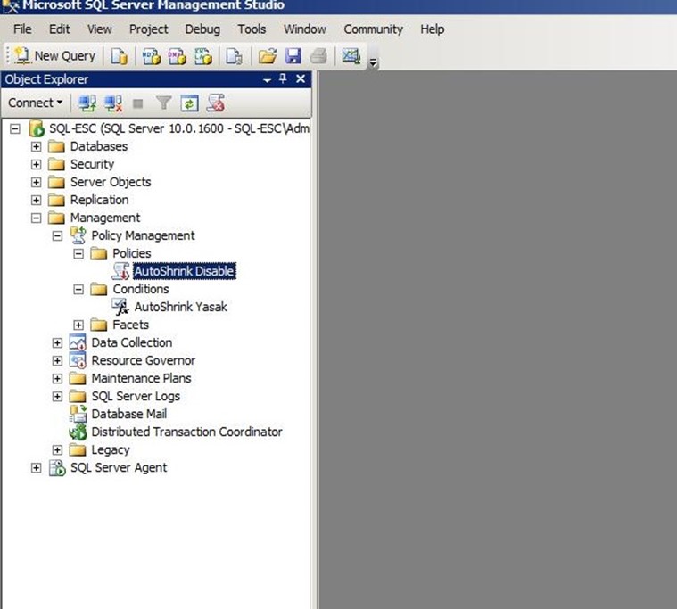Select the AutoShrink Yasak condition
Image resolution: width=677 pixels, height=609 pixels.
[180, 307]
